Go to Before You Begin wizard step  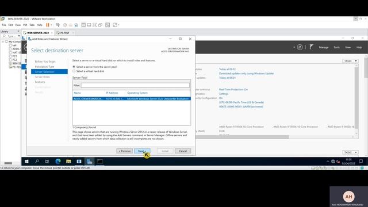point(45,62)
